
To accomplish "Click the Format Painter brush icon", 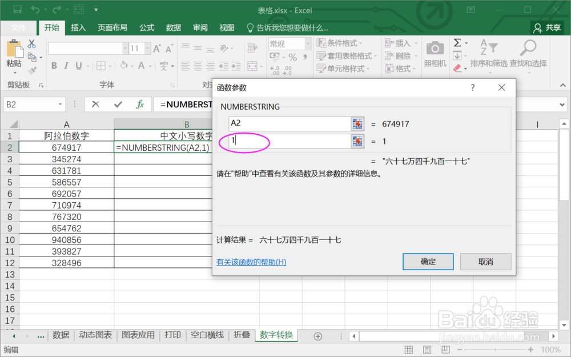I will (x=32, y=71).
